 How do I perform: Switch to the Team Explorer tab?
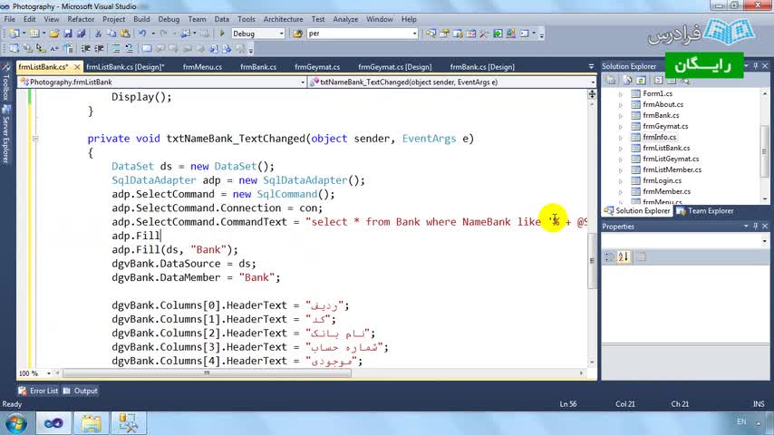click(x=705, y=211)
